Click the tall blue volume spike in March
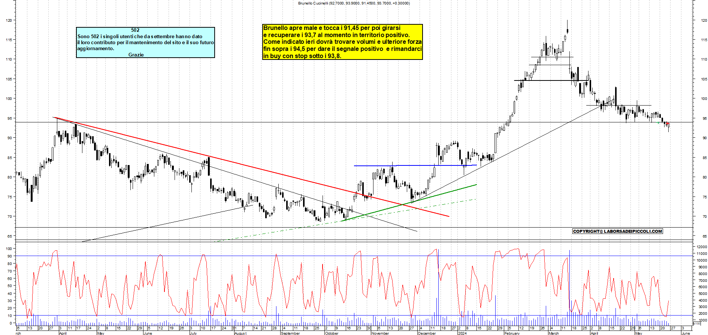 pos(569,287)
